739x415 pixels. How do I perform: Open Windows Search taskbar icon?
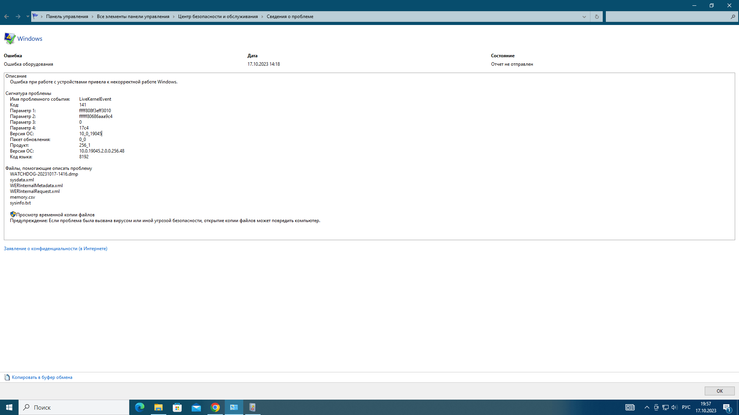point(27,407)
